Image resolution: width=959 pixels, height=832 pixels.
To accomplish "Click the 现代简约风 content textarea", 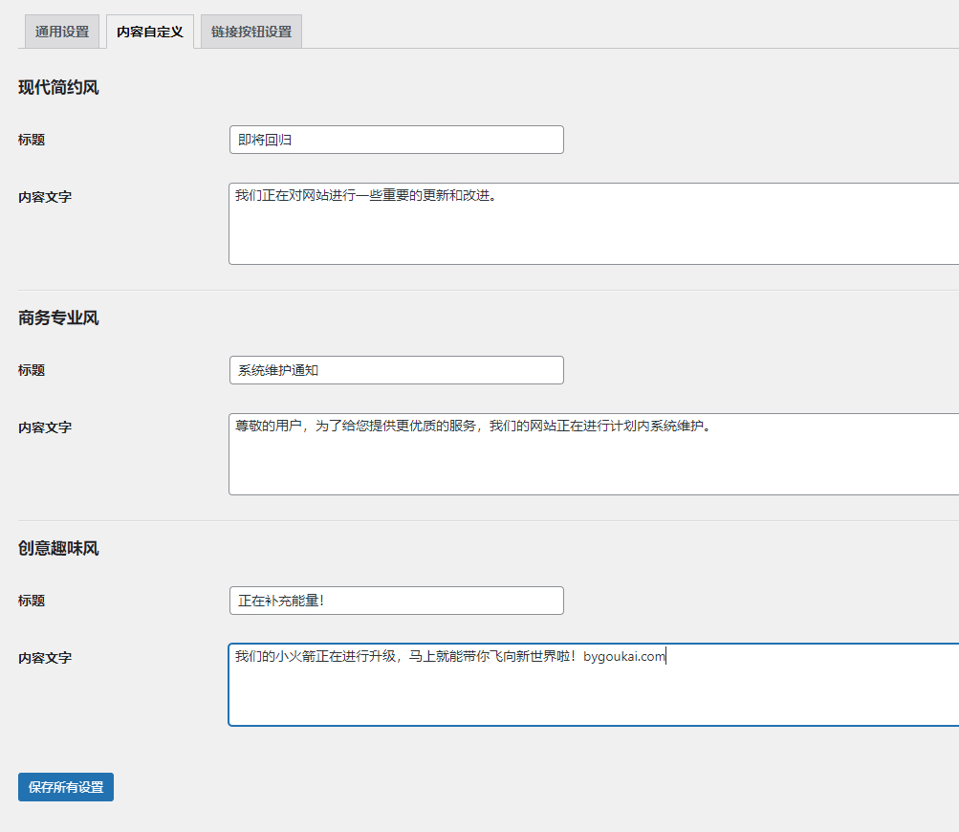I will click(x=594, y=224).
